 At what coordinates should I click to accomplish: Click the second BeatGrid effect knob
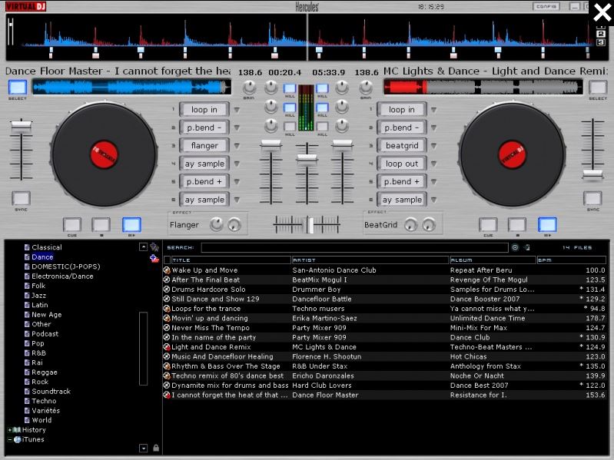point(429,224)
